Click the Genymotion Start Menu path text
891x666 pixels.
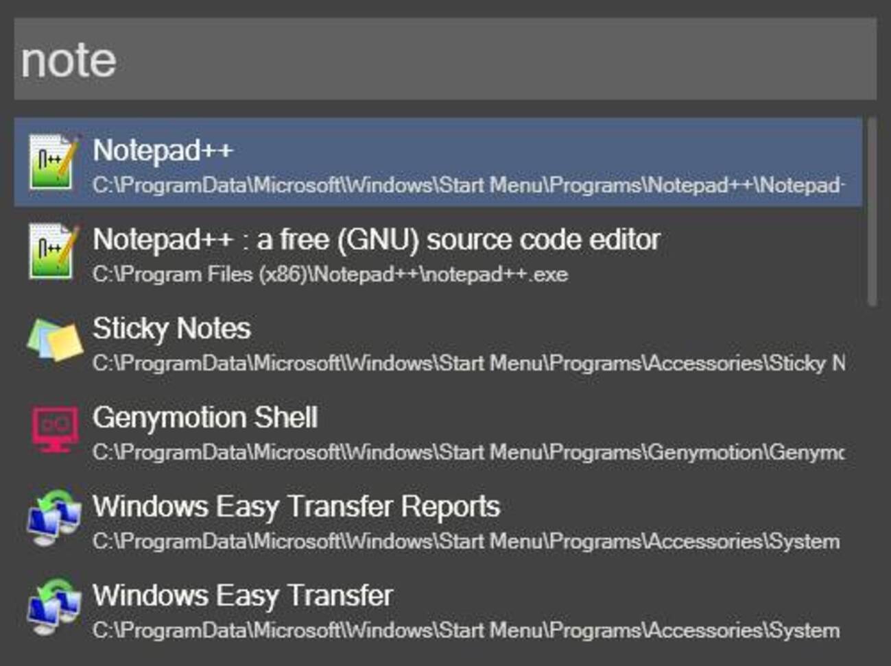click(468, 452)
